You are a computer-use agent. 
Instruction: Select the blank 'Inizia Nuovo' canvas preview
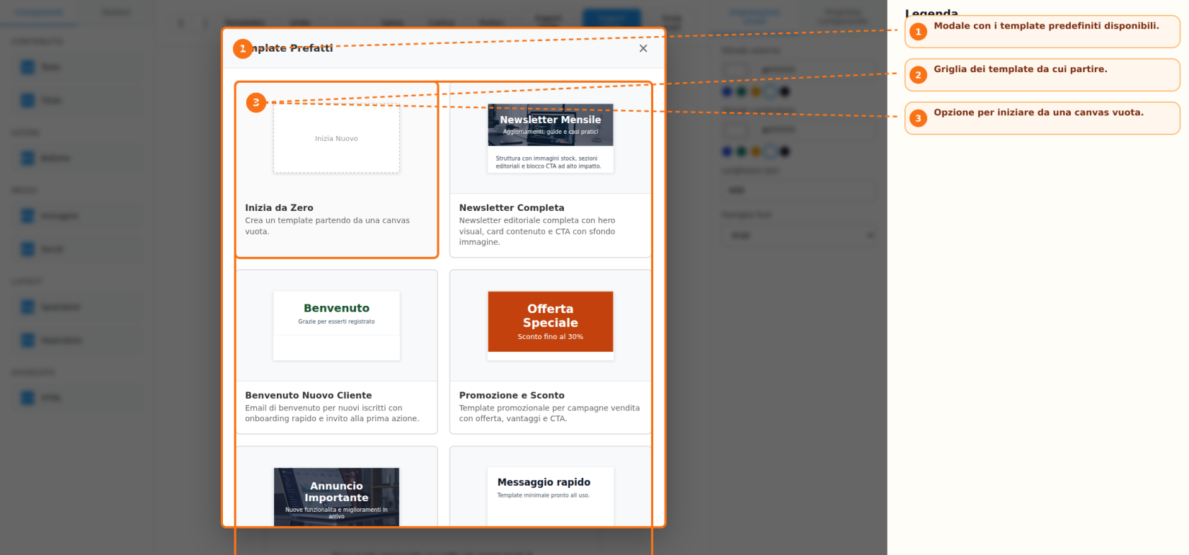point(337,139)
